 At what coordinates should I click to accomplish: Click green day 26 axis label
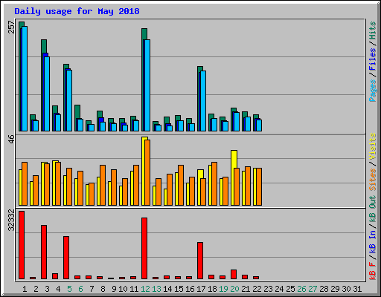tap(301, 289)
